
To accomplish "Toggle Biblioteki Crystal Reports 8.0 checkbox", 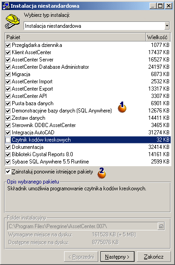I will (8, 154).
